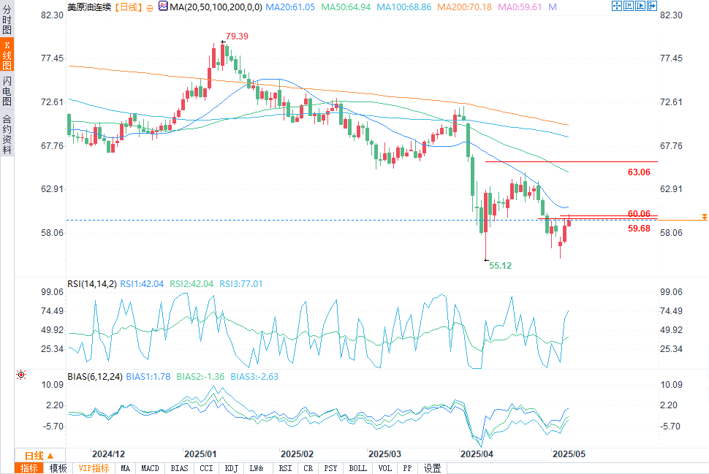Select the 指标 bottom tab
Viewport: 709px width, 474px height.
pyautogui.click(x=29, y=468)
